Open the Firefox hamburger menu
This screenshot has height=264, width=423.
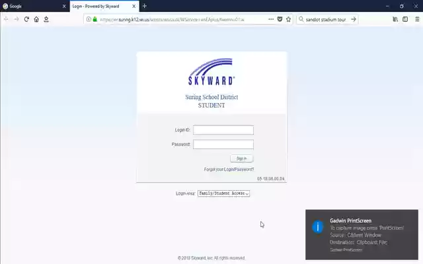(x=417, y=19)
